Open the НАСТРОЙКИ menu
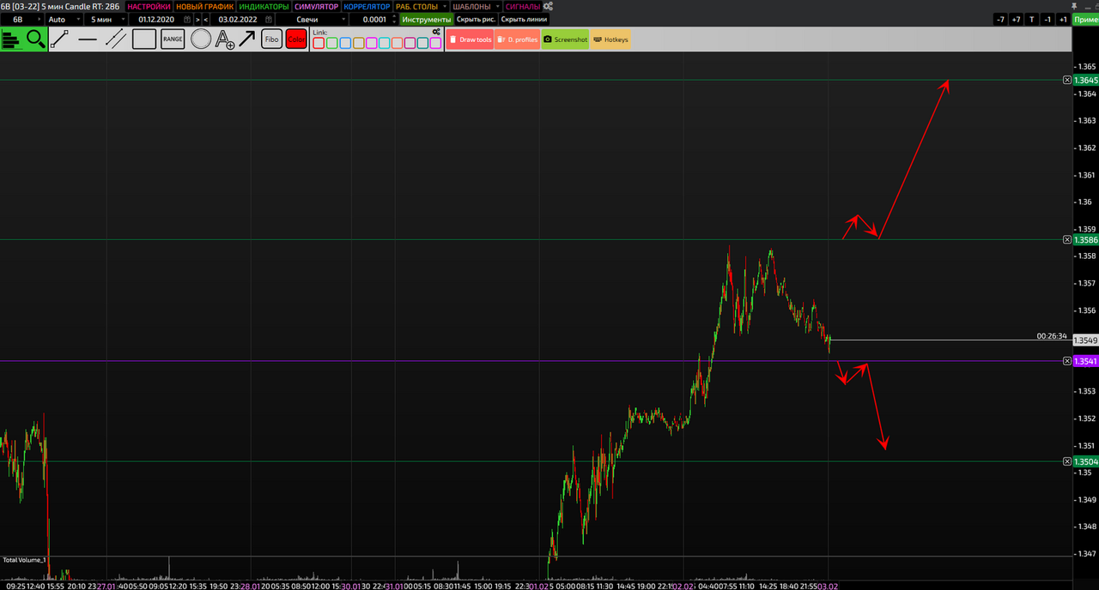 149,6
